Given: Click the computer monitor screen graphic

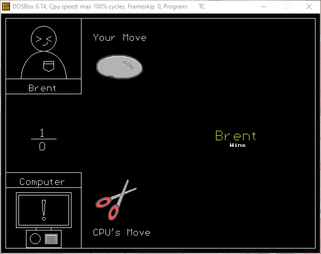Looking at the screenshot, I should (43, 208).
